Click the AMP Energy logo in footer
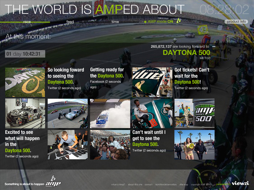The width and height of the screenshot is (254, 190). 53,181
